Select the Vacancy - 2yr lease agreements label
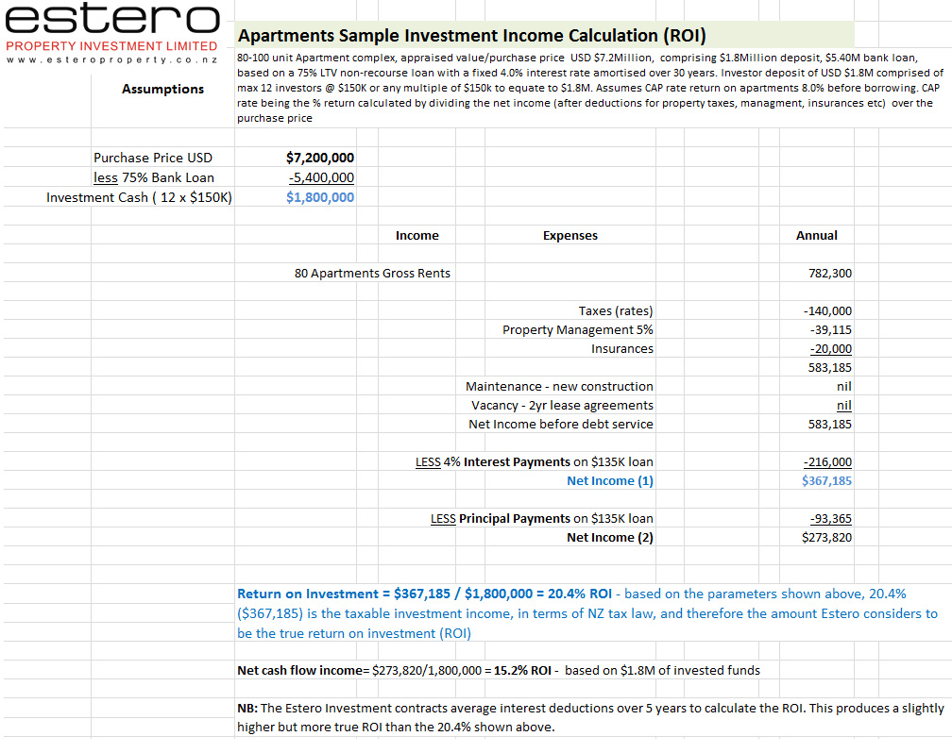 562,405
